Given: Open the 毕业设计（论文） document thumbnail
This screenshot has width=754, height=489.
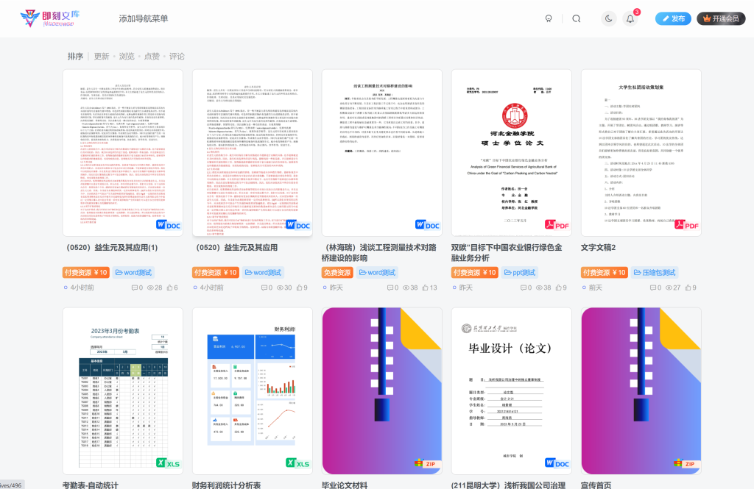Looking at the screenshot, I should (x=511, y=390).
